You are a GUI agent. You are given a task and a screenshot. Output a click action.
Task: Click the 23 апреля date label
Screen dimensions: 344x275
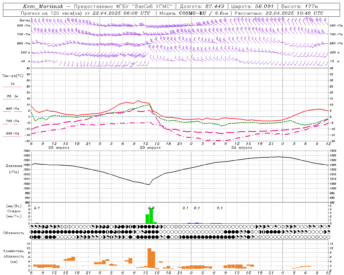coord(150,148)
